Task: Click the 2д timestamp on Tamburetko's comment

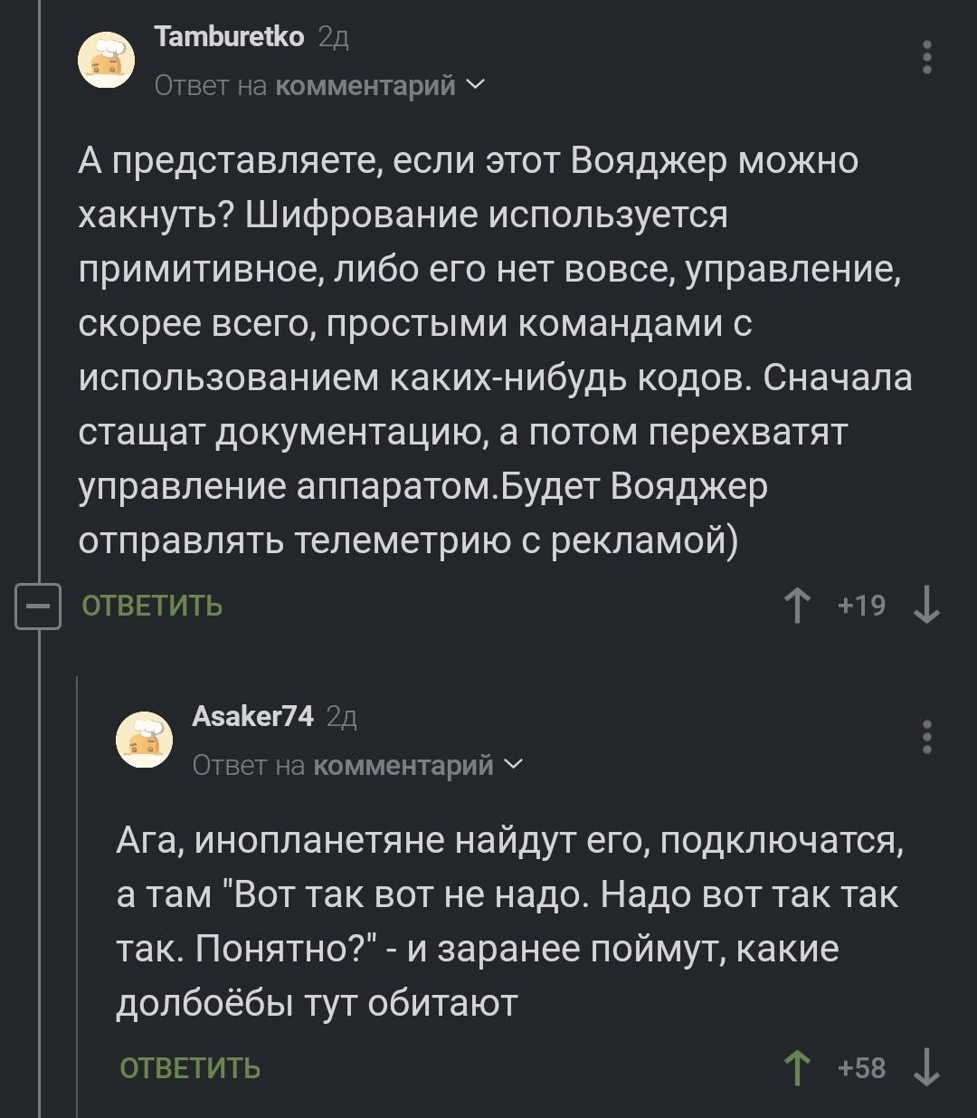Action: [334, 37]
